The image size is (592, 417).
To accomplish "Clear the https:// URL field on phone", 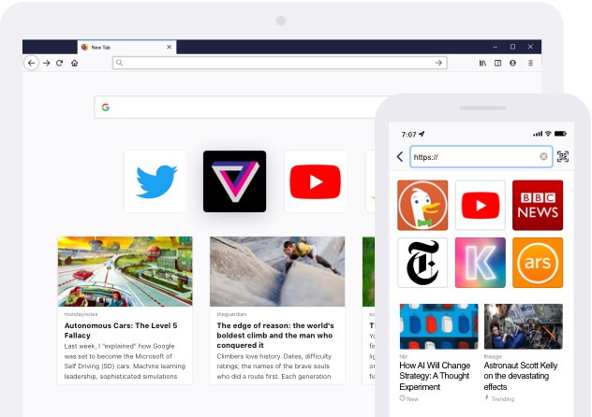I will pyautogui.click(x=543, y=157).
